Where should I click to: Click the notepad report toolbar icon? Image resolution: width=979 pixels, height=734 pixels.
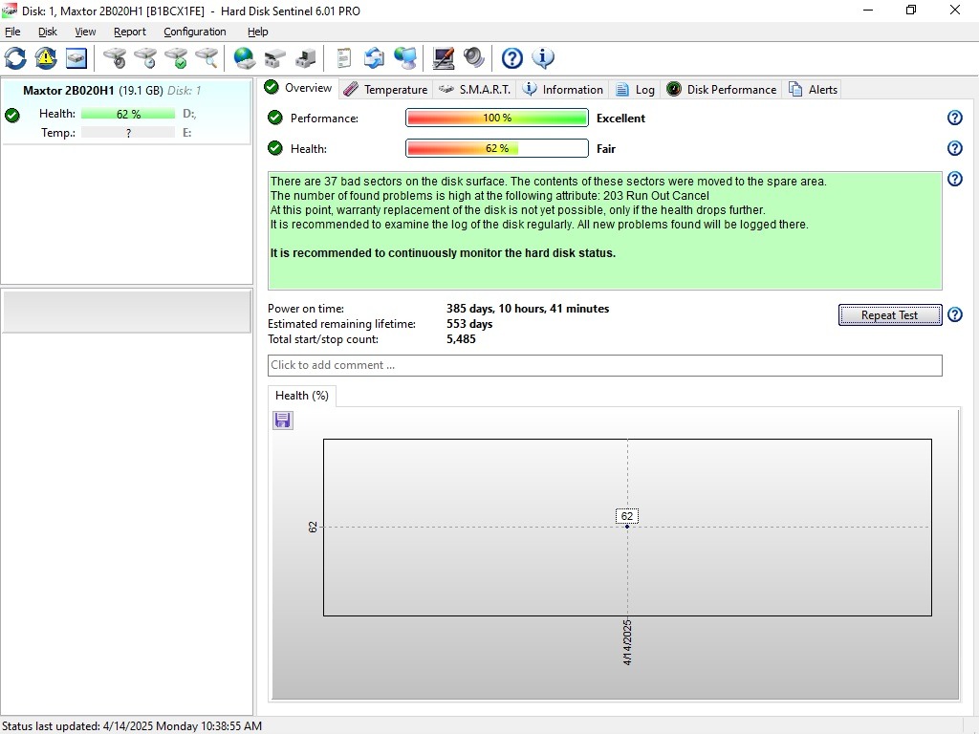tap(343, 58)
